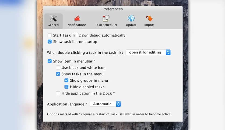
Task: Open the Import arrow icon
Action: (x=149, y=18)
